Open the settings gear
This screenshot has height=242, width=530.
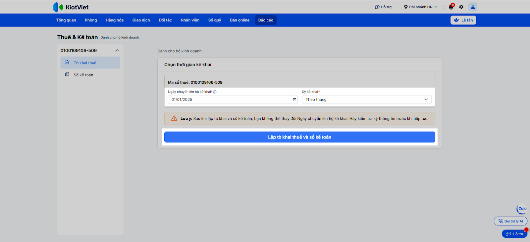(461, 7)
